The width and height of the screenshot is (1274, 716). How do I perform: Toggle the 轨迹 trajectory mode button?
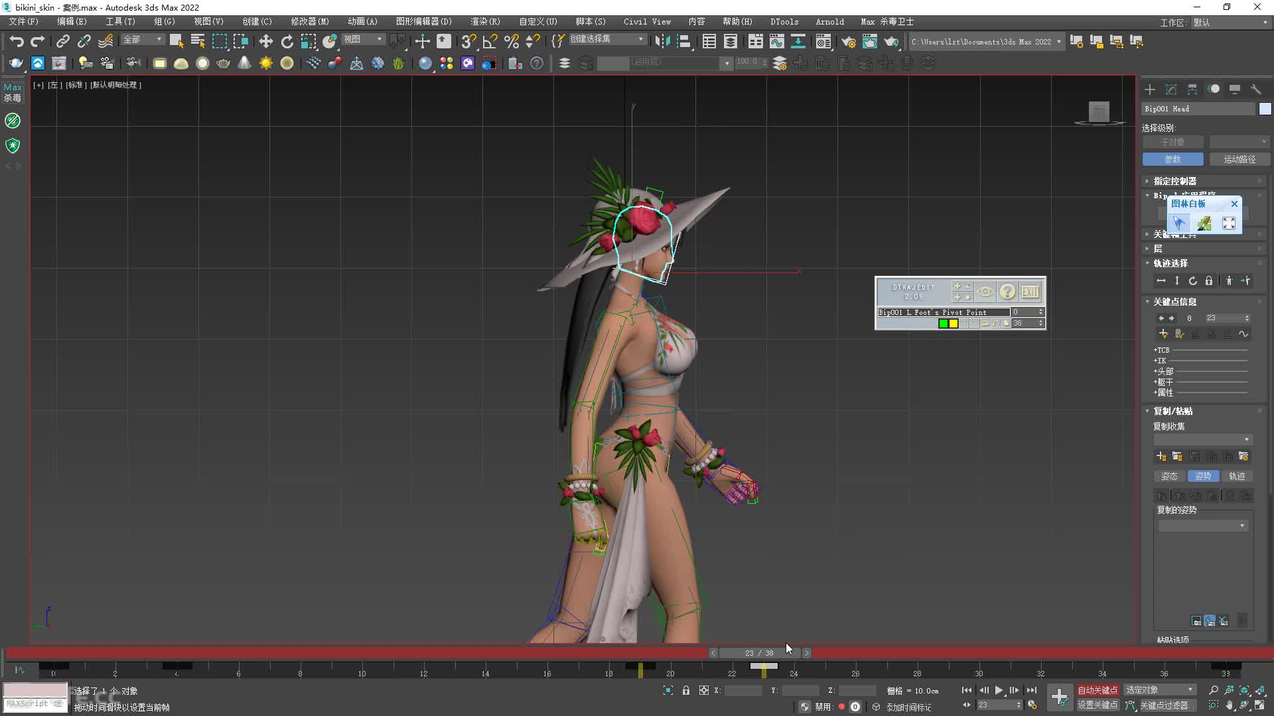(1237, 476)
